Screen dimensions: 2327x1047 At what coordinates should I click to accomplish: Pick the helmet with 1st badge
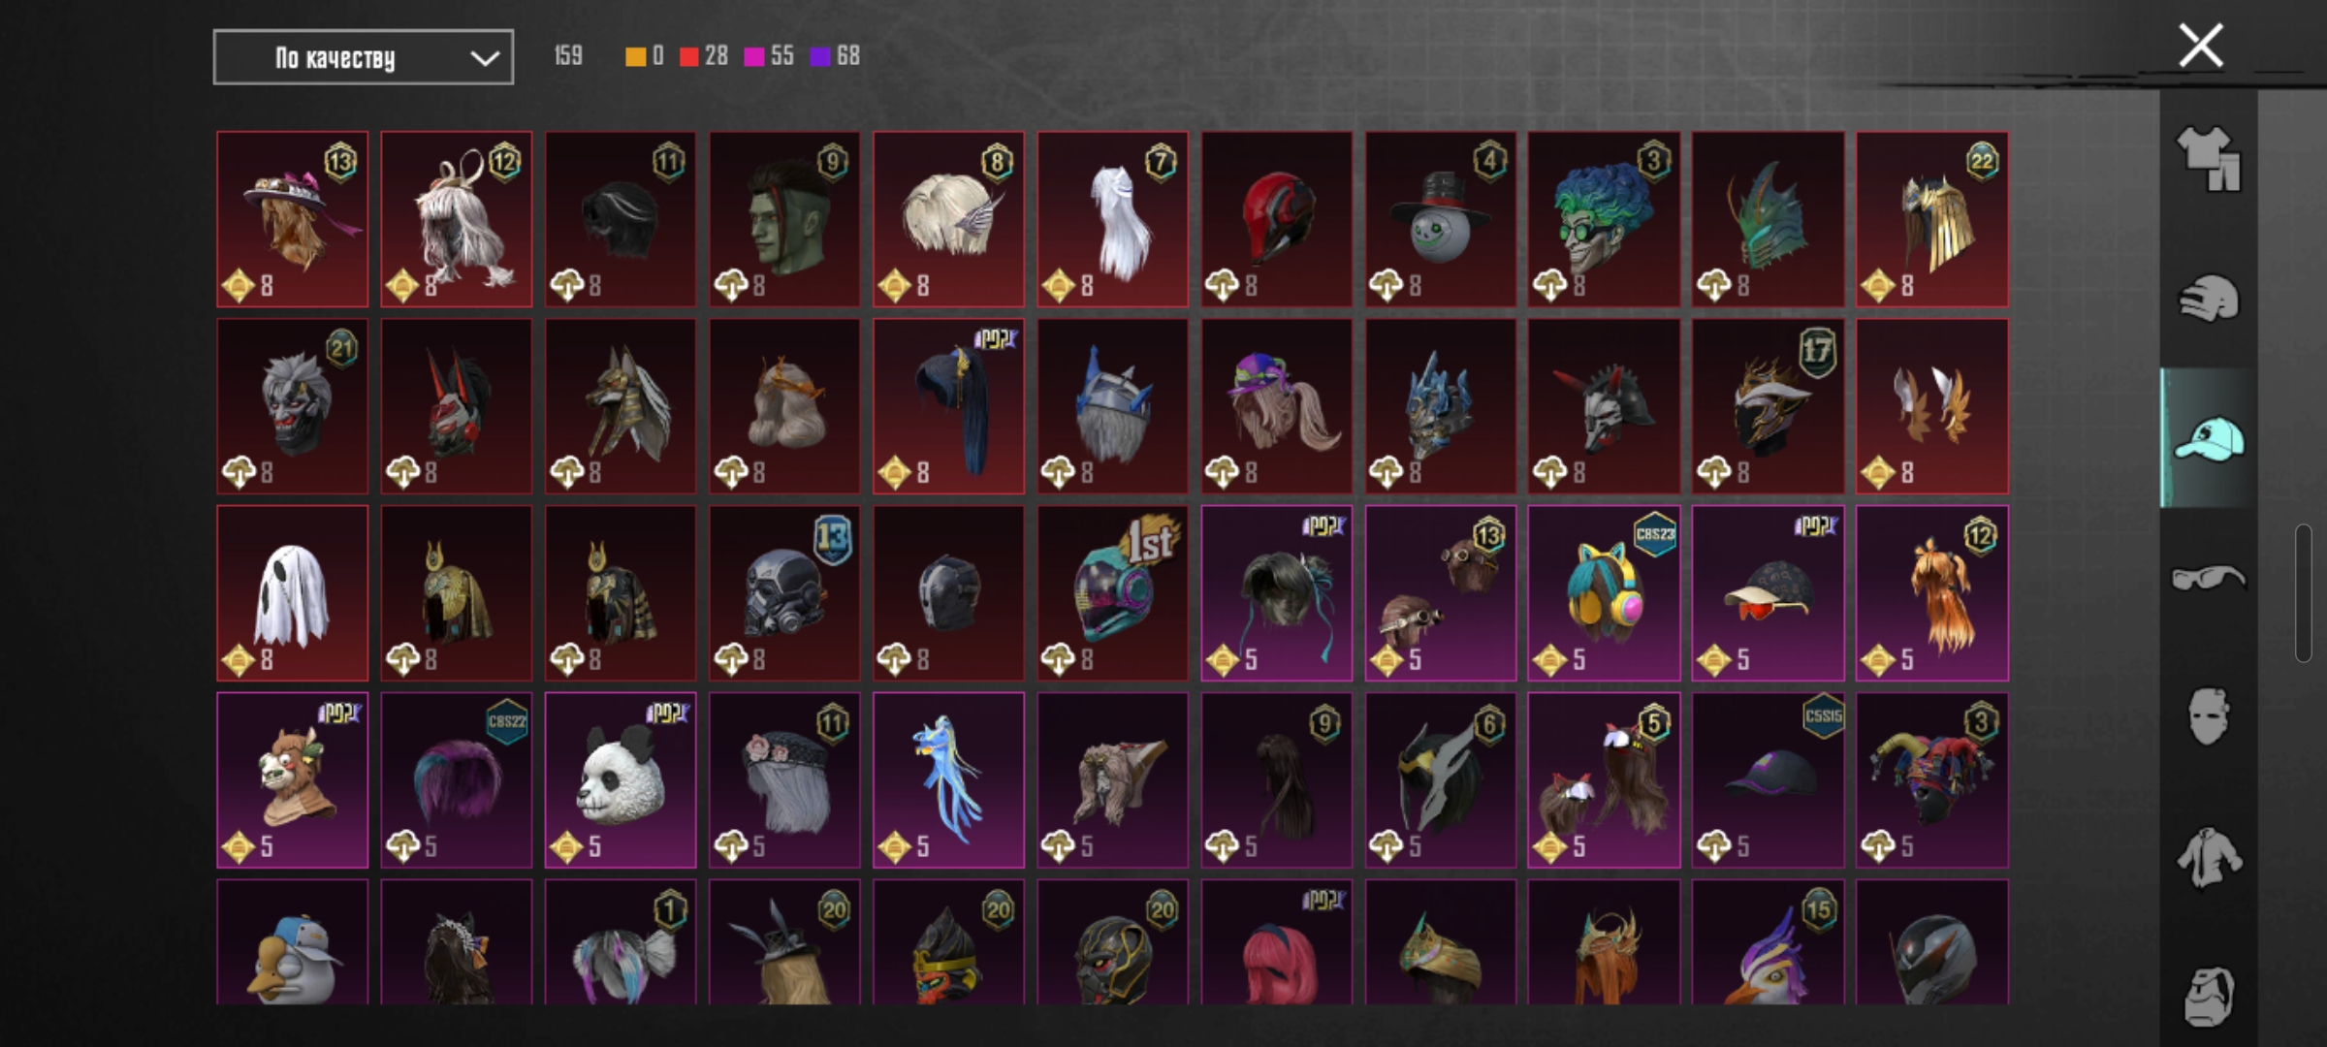click(1112, 592)
